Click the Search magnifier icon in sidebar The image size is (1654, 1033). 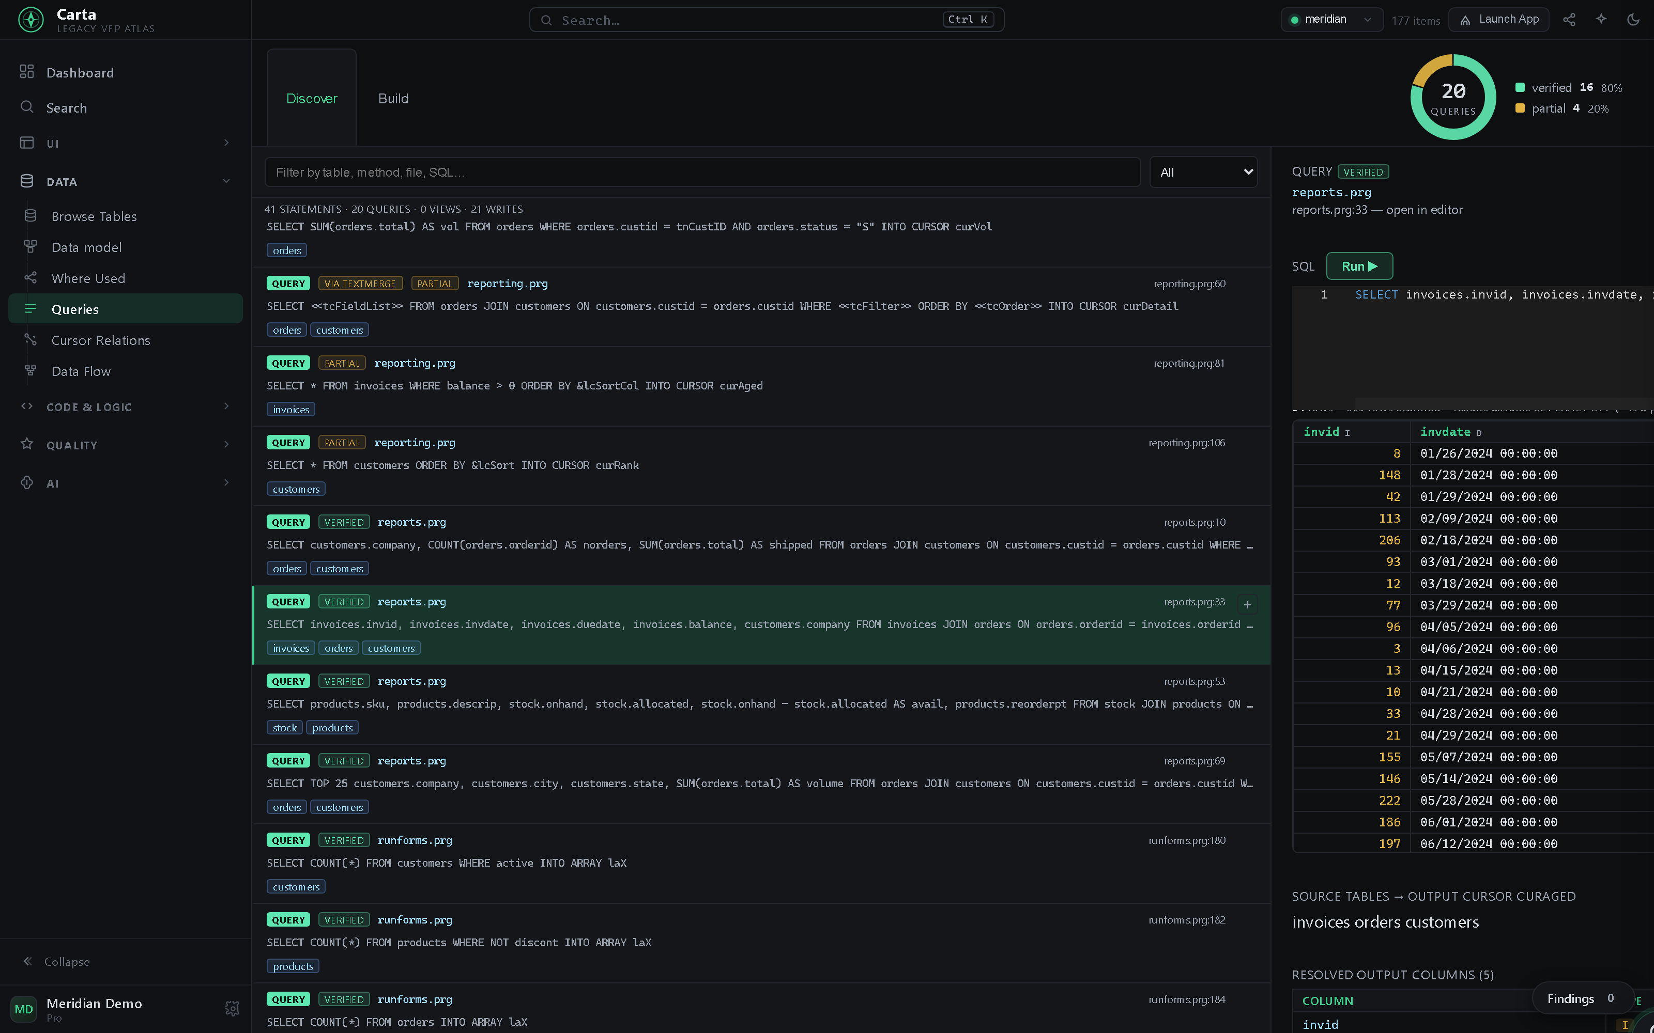pos(27,106)
